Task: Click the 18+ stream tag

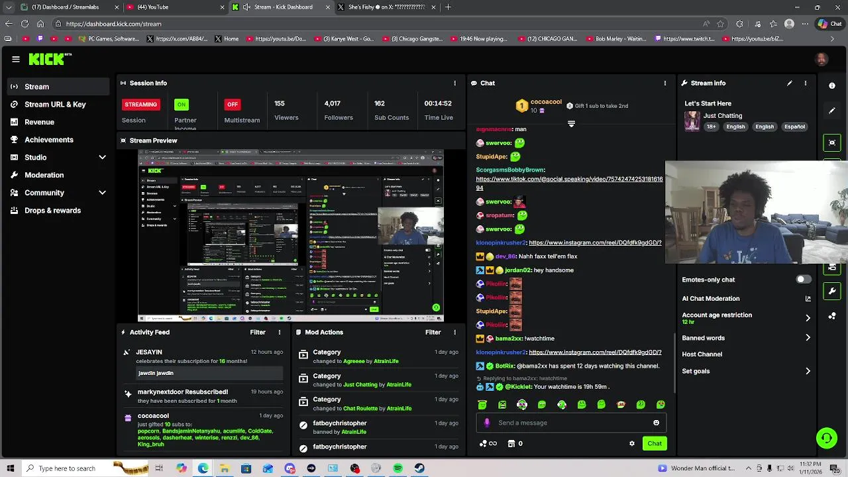Action: point(711,127)
